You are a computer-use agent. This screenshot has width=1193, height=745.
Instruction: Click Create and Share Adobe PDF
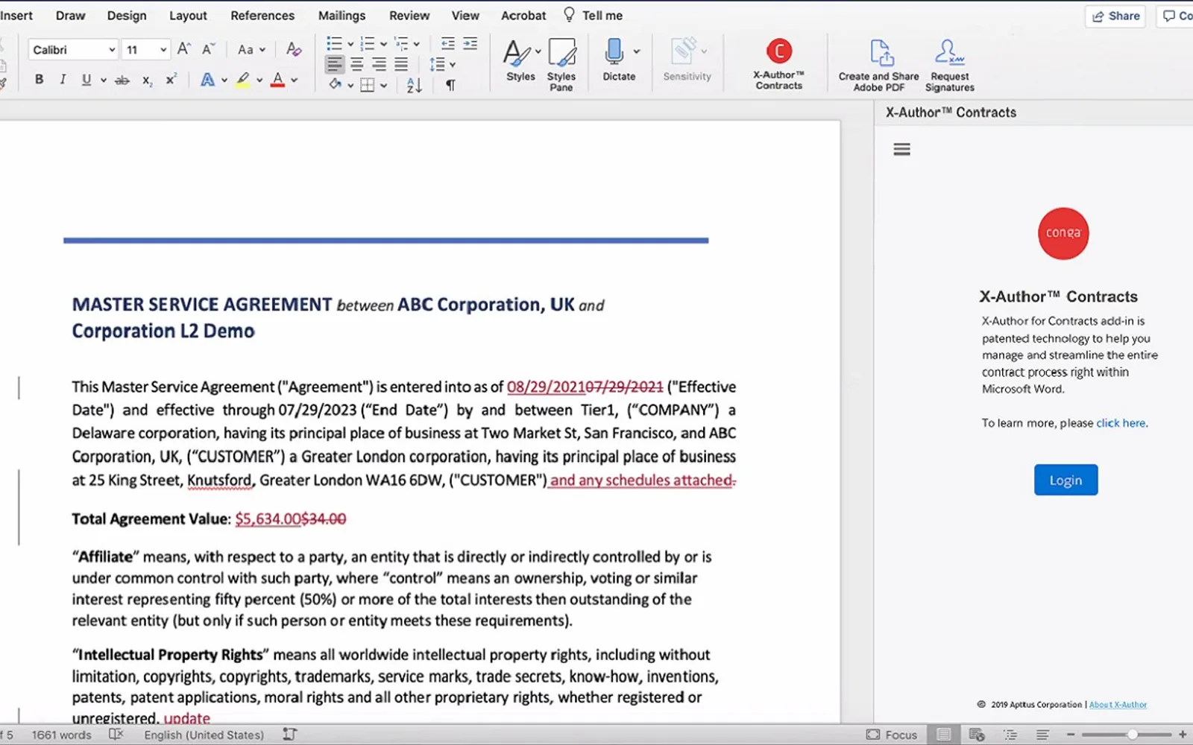[x=878, y=66]
